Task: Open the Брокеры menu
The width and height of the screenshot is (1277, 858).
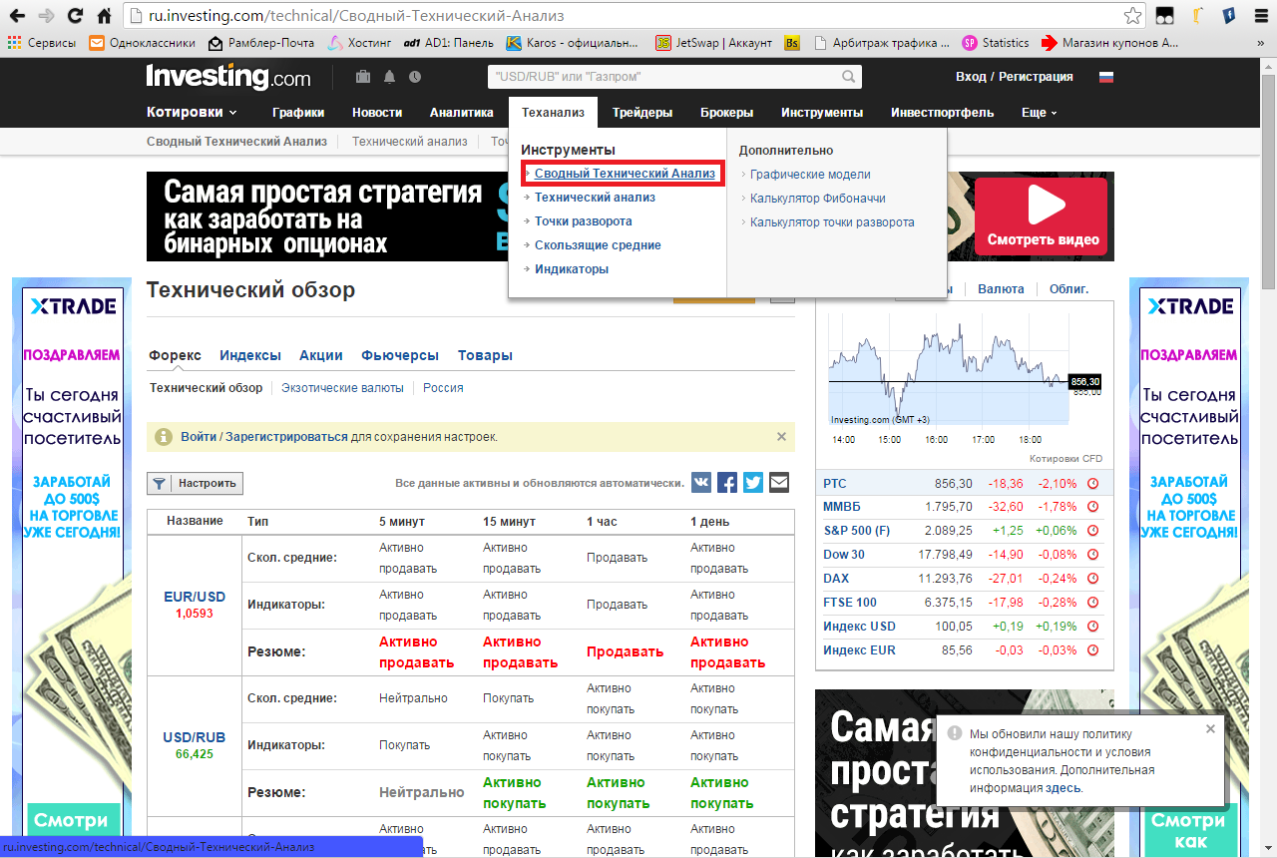Action: 726,113
